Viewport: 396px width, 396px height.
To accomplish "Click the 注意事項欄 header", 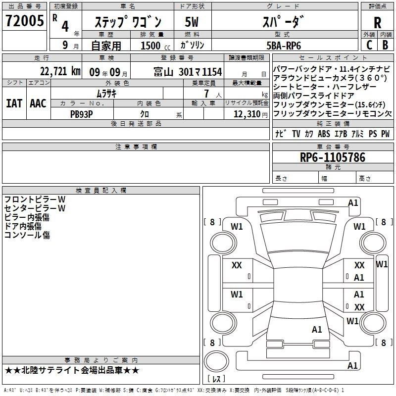I will [136, 147].
